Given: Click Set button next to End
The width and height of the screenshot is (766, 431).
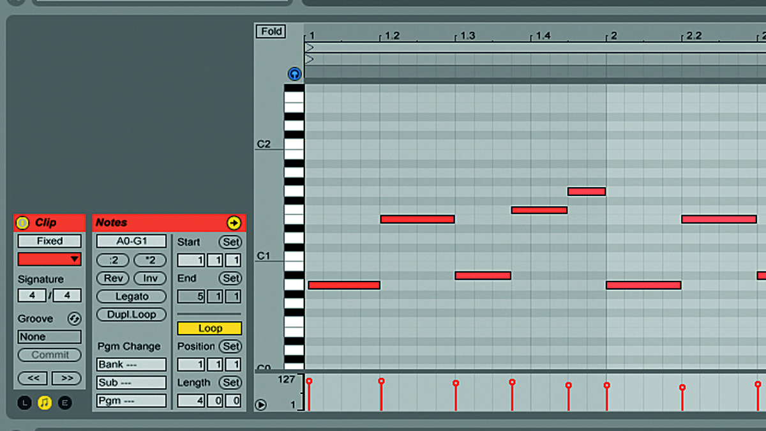Looking at the screenshot, I should coord(230,278).
